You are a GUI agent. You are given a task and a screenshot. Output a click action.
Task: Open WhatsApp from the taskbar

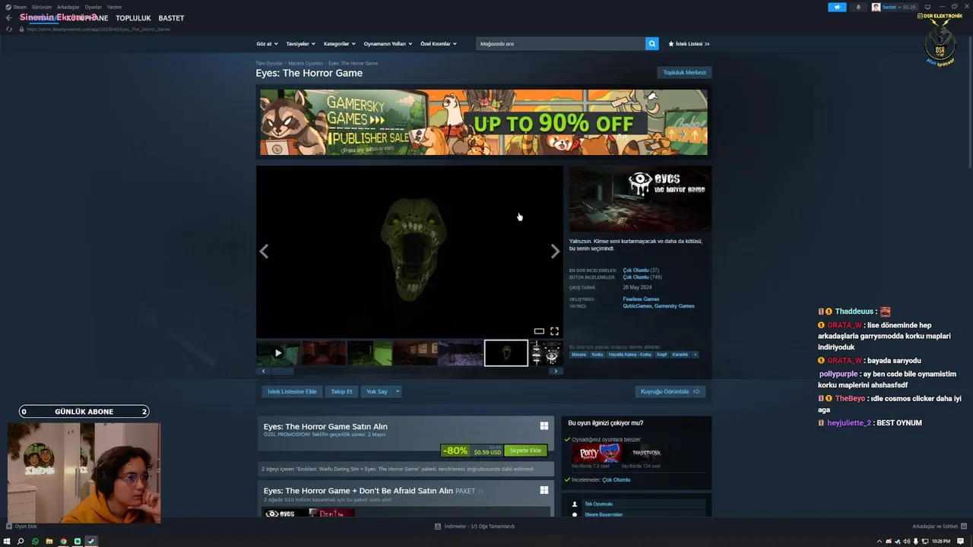[x=35, y=542]
